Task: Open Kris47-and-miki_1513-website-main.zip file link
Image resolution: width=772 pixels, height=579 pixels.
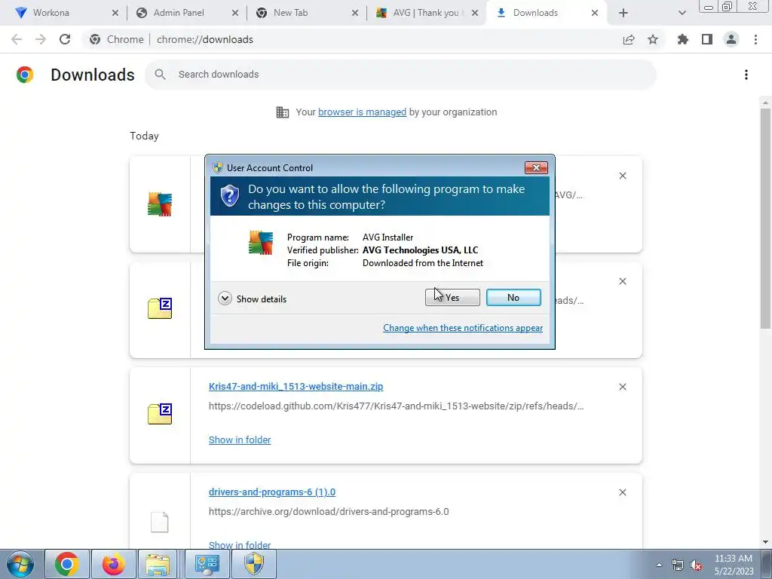Action: pos(296,387)
